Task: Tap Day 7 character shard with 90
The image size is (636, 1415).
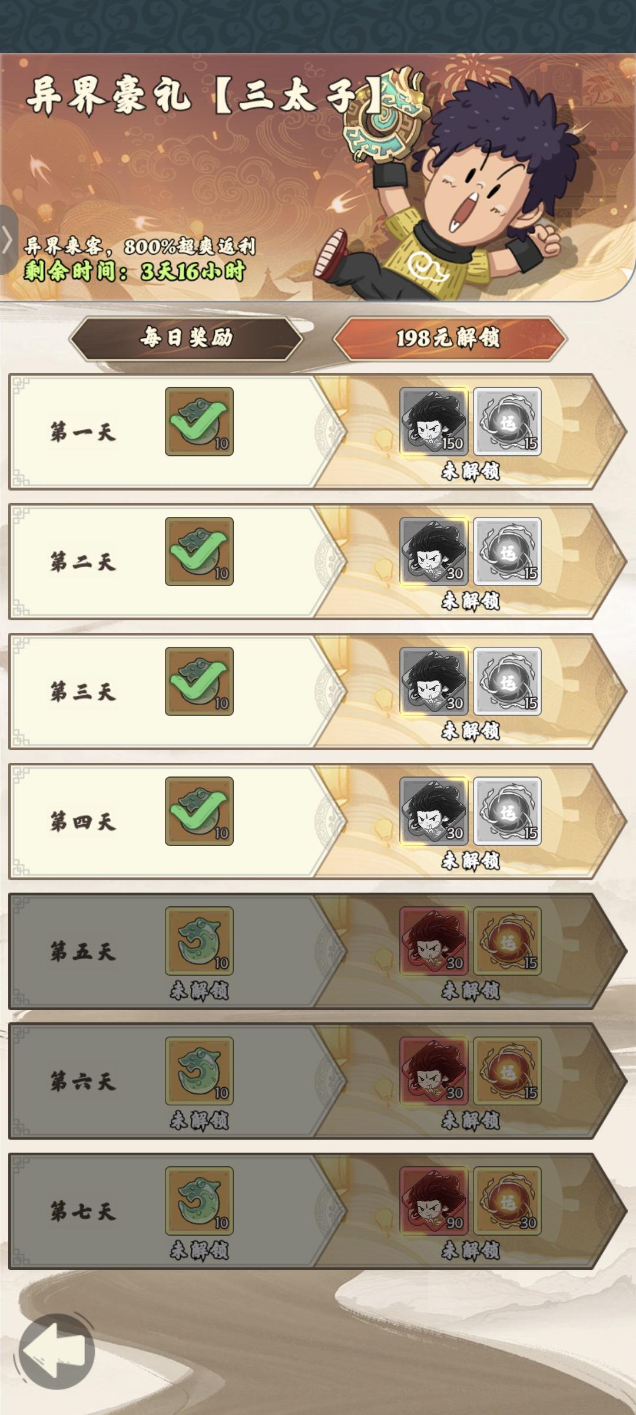Action: [x=434, y=1200]
